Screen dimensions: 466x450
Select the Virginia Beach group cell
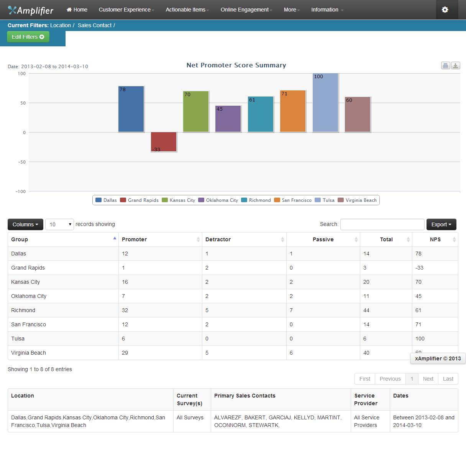coord(63,353)
